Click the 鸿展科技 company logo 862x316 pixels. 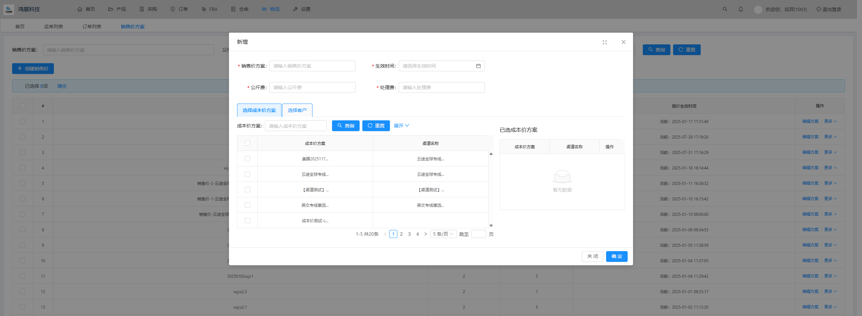(9, 9)
